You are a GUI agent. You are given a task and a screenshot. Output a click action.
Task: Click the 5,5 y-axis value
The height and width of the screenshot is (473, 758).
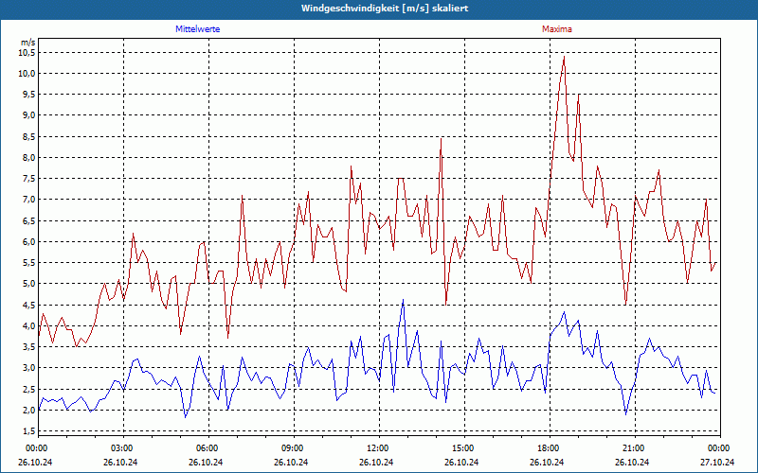tap(29, 263)
